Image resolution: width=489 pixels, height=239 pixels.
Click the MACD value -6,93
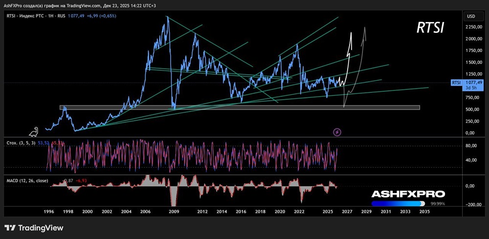click(81, 180)
